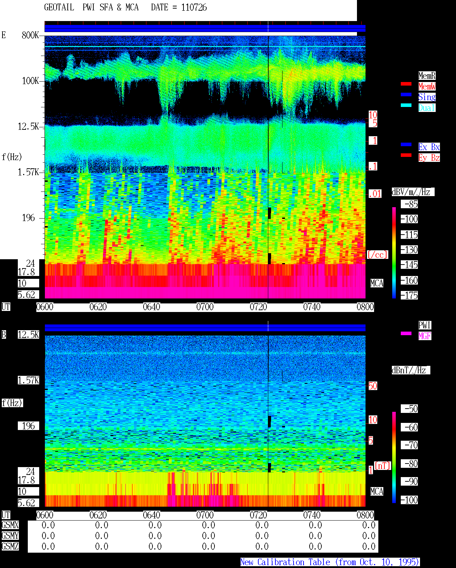Viewport: 456px width, 568px height.
Task: Click the 'Ey Bz' legend label
Action: pyautogui.click(x=429, y=158)
